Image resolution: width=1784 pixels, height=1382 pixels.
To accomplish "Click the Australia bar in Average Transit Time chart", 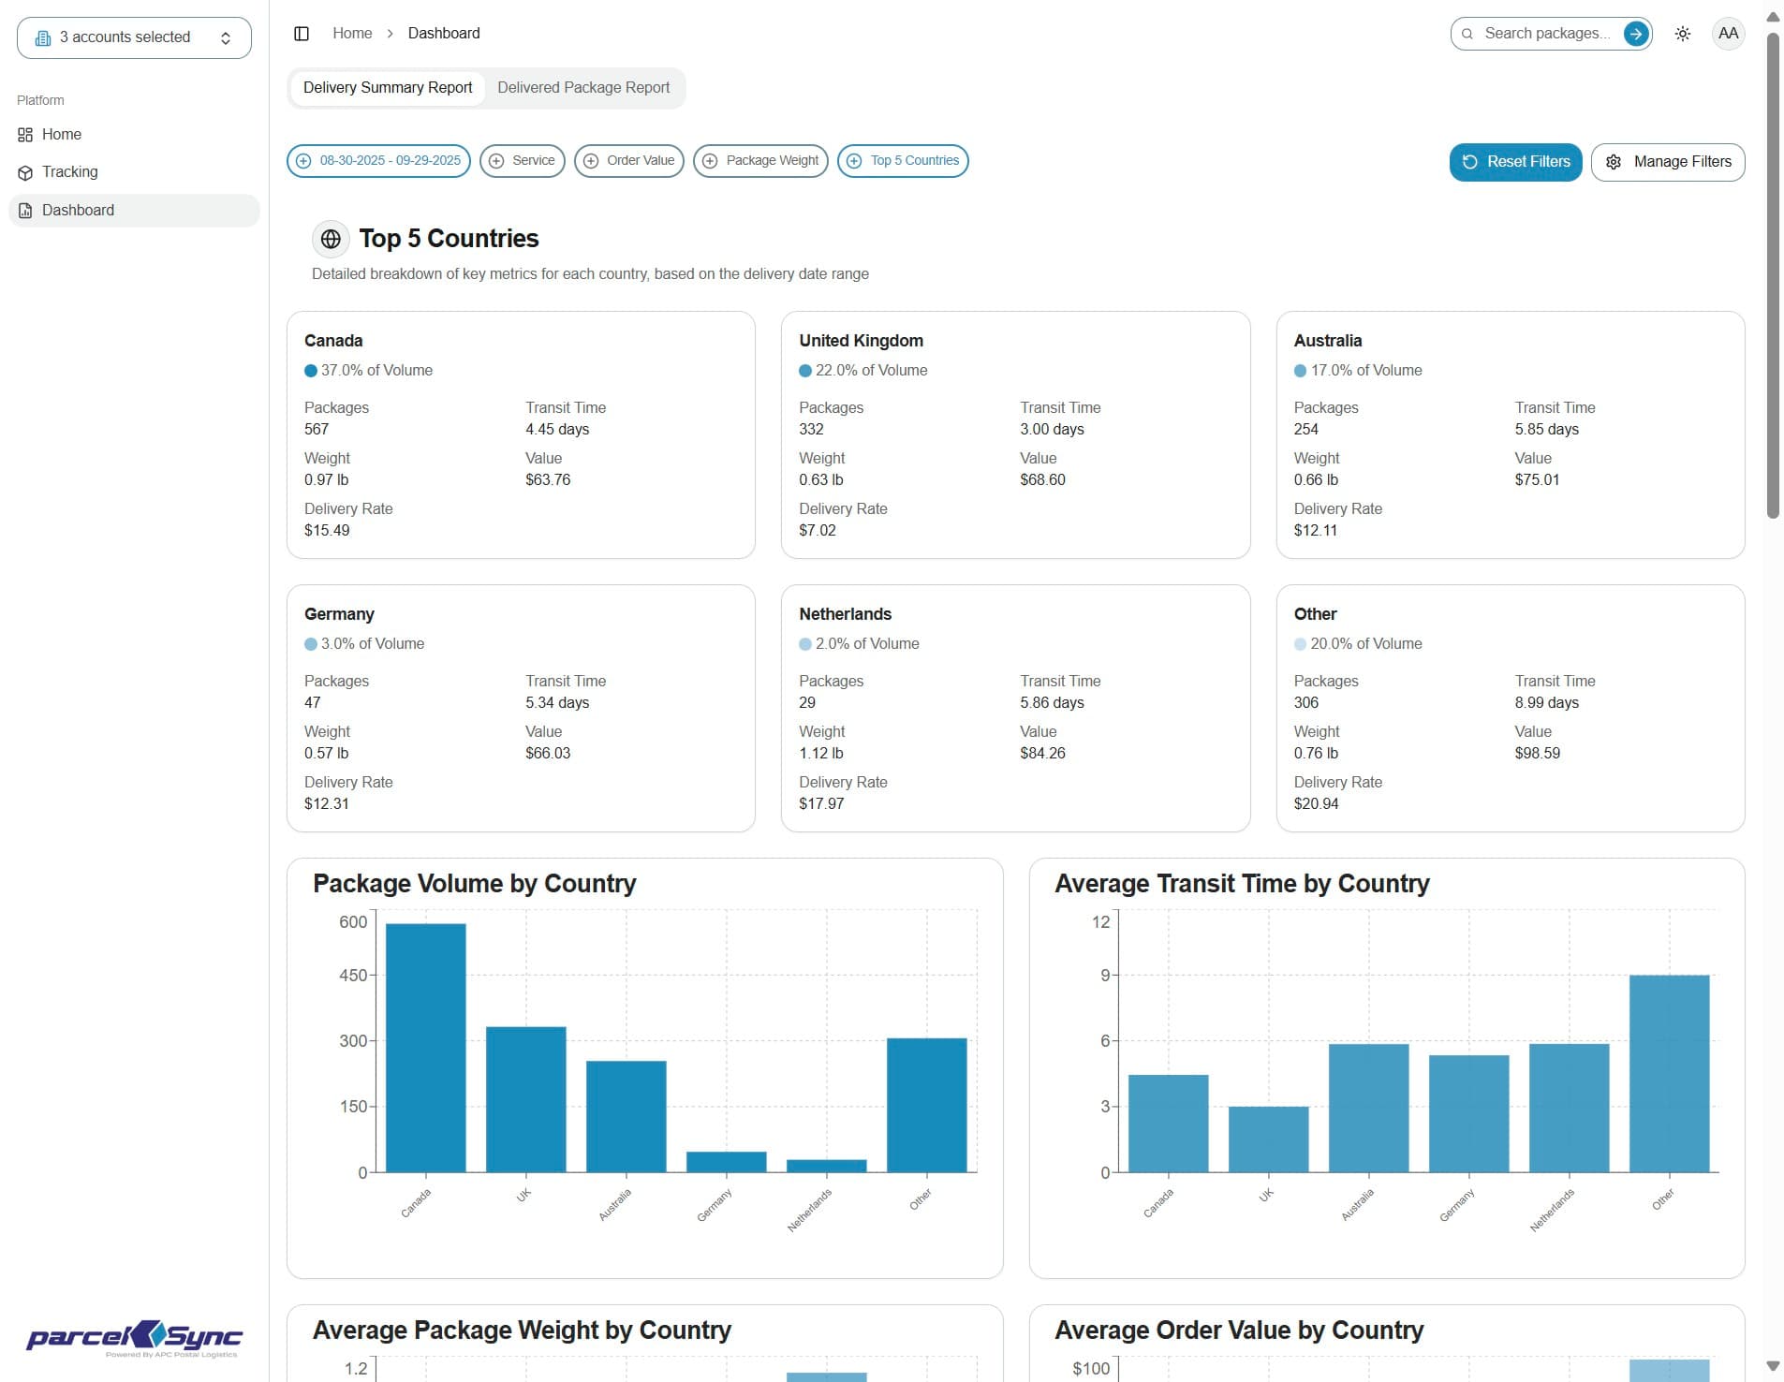I will (x=1369, y=1108).
